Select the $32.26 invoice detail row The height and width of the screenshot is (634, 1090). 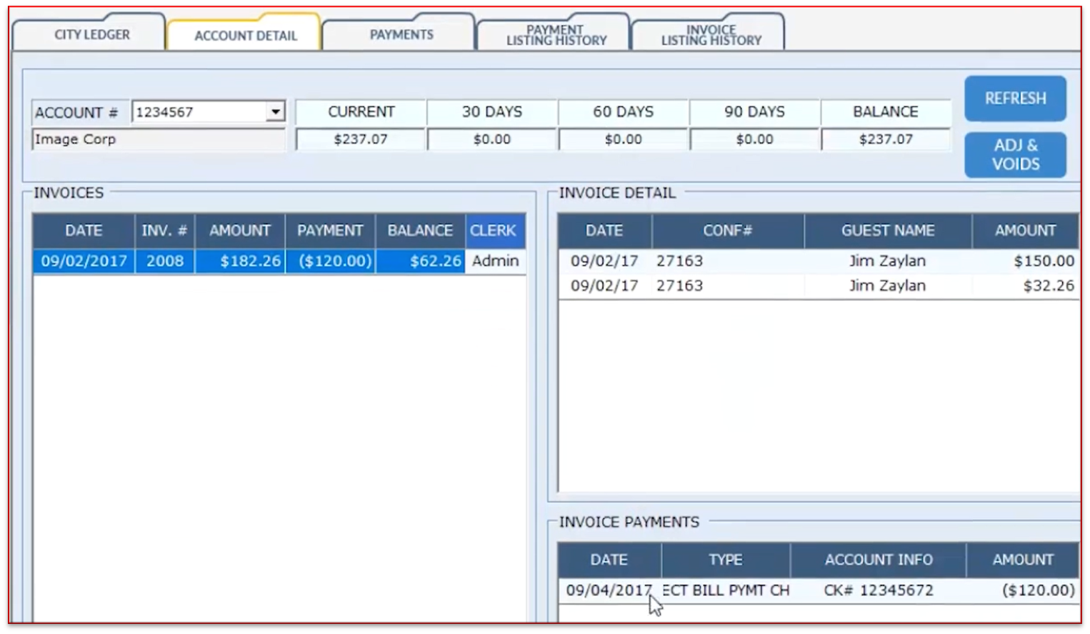click(818, 286)
